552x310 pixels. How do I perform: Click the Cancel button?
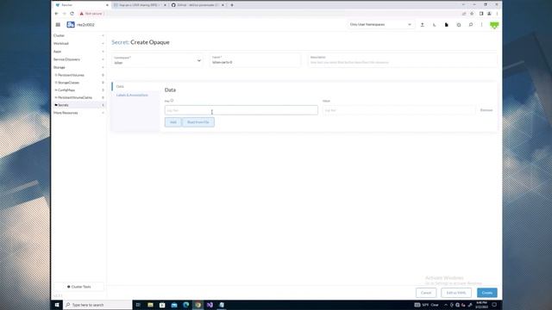tap(426, 293)
